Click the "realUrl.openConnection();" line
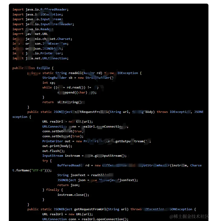 click(x=105, y=219)
